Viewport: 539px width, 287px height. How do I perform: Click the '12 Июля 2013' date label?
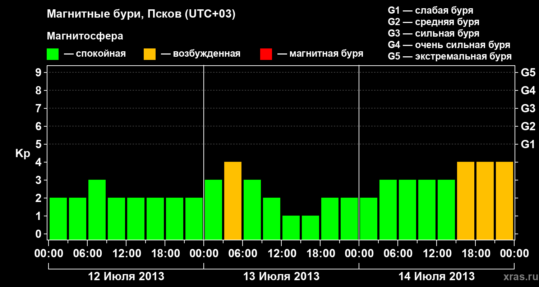(x=126, y=277)
